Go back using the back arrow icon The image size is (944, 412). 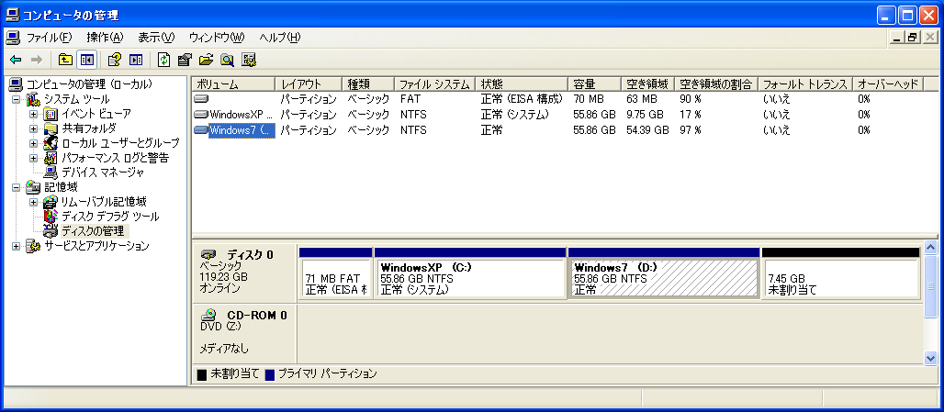(x=16, y=60)
